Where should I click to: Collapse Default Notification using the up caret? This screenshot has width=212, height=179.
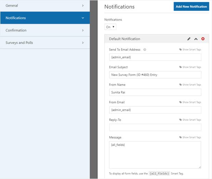coord(196,39)
